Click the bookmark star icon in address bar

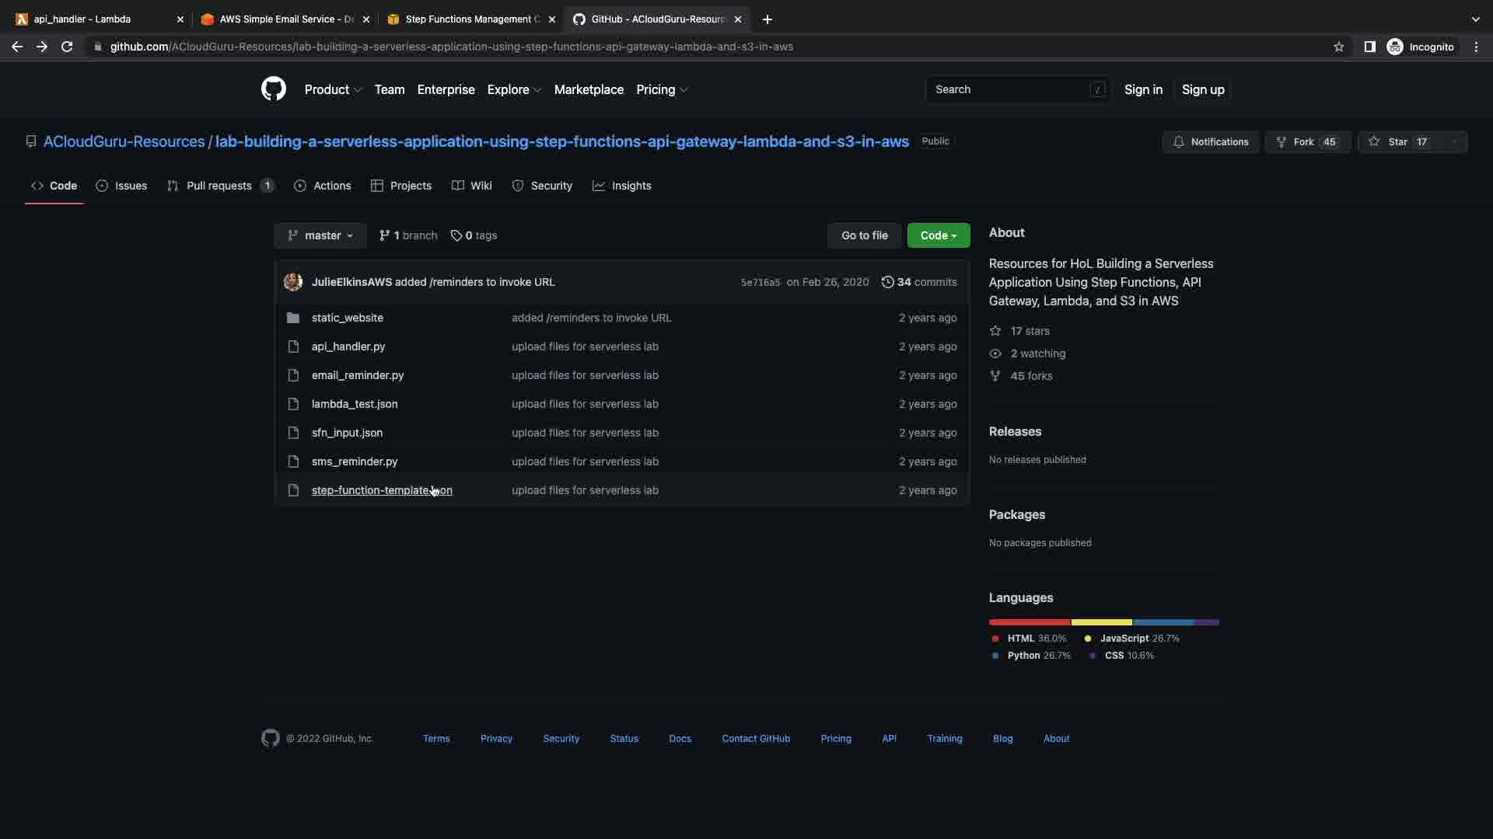pyautogui.click(x=1338, y=47)
